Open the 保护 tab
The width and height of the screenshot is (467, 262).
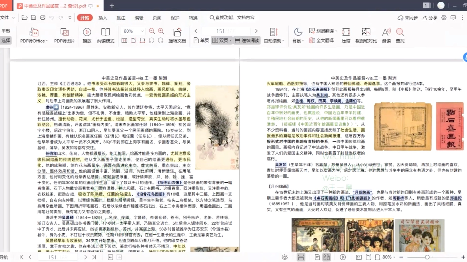pos(175,18)
